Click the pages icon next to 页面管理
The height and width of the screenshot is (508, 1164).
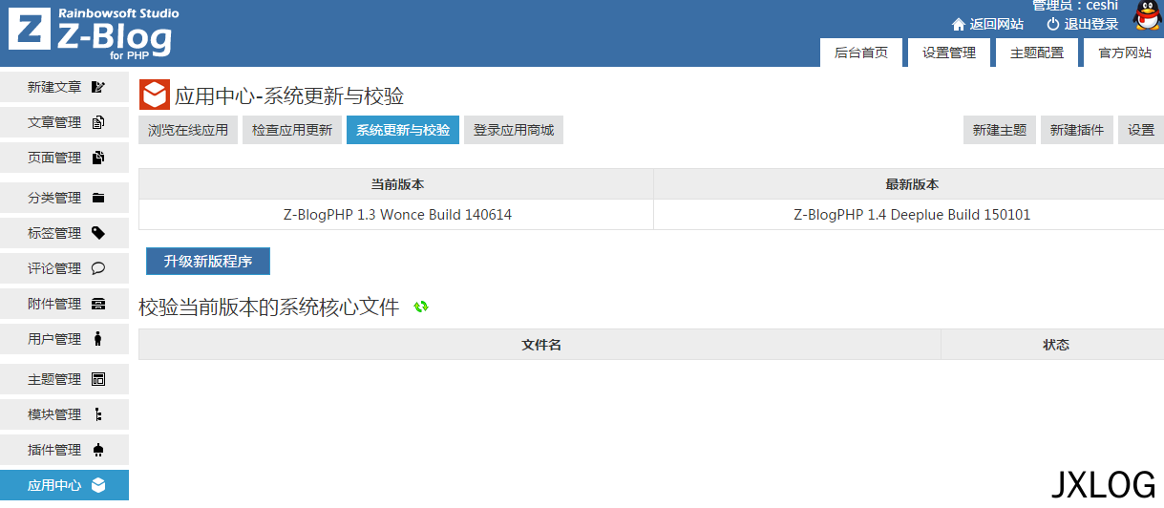pos(97,158)
